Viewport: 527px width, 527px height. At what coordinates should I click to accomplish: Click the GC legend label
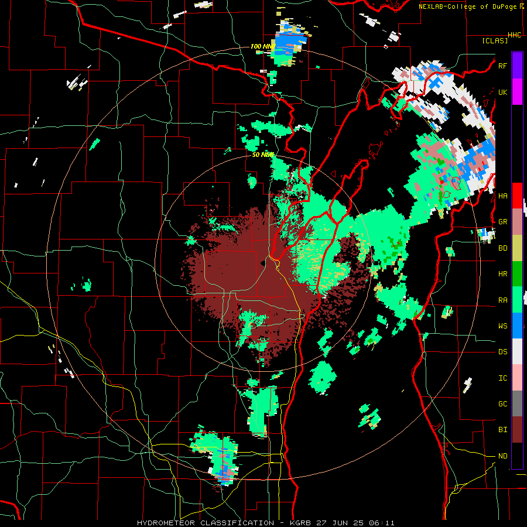[502, 404]
